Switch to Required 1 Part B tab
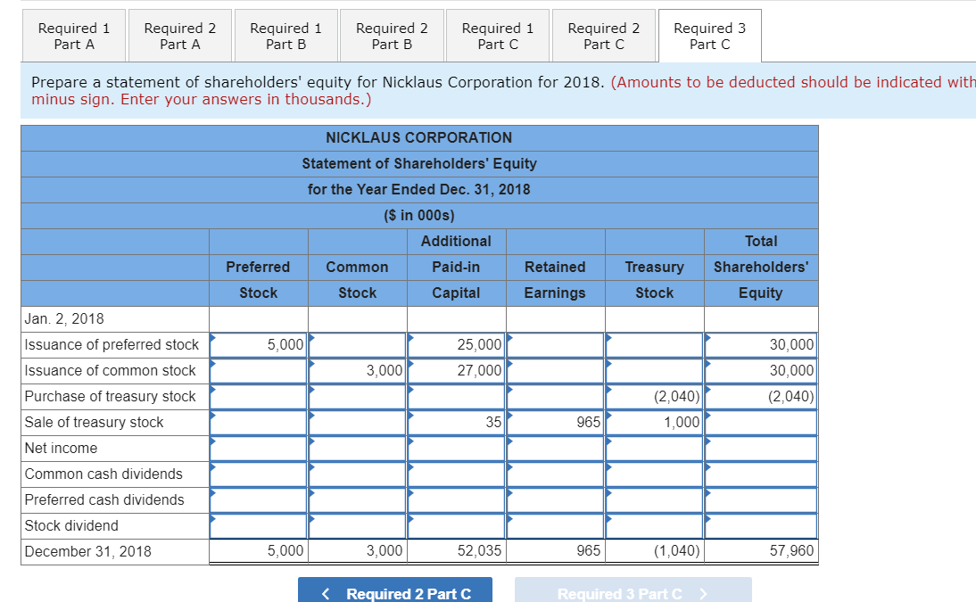Viewport: 976px width, 602px height. pos(285,36)
